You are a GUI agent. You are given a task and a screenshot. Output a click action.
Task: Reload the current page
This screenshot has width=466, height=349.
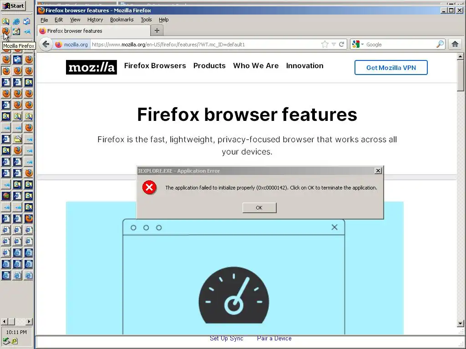pos(341,45)
